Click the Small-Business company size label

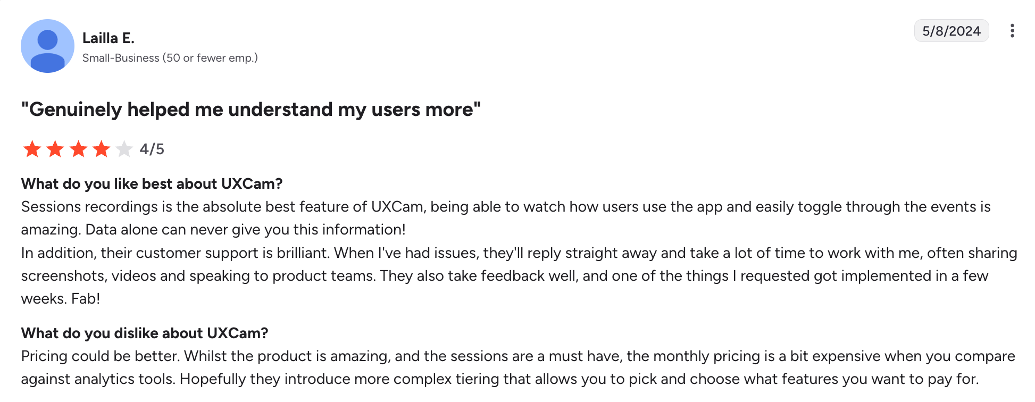[170, 58]
